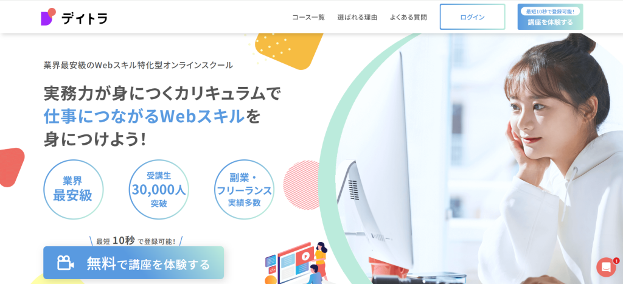Image resolution: width=623 pixels, height=284 pixels.
Task: Click the 業界最安級 circle badge
Action: click(73, 190)
